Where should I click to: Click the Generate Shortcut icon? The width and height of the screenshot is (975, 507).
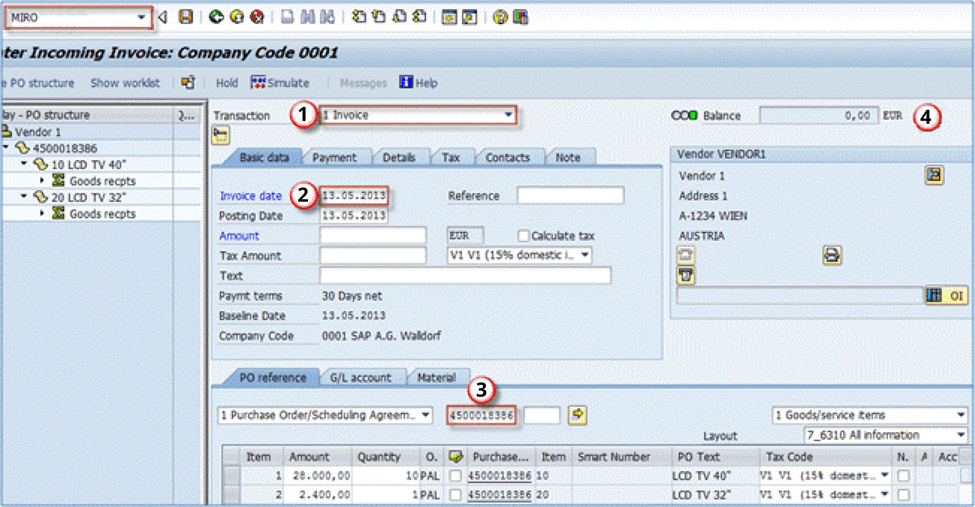[x=470, y=17]
